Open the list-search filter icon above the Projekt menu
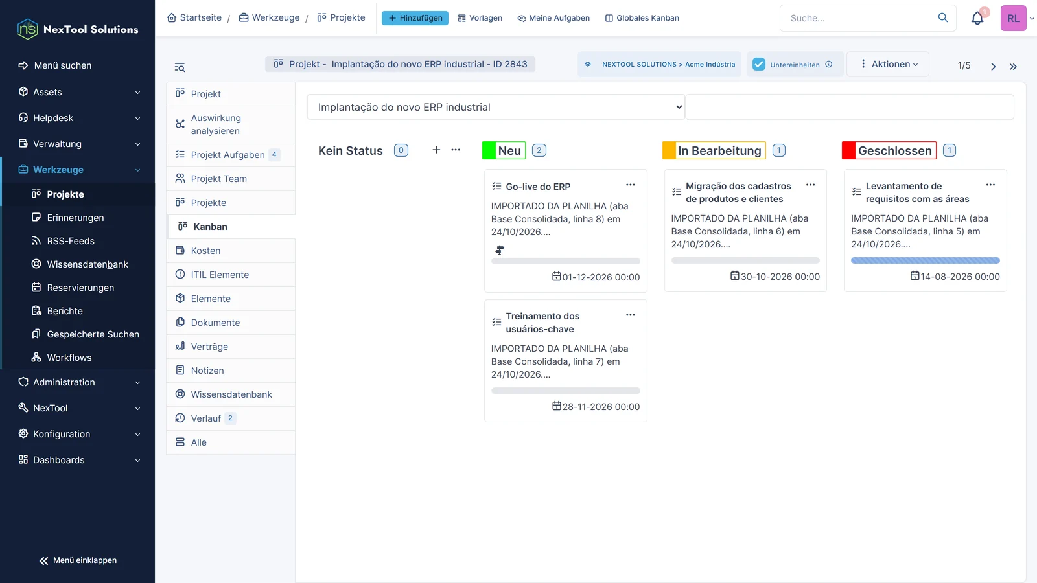The width and height of the screenshot is (1037, 583). point(180,67)
